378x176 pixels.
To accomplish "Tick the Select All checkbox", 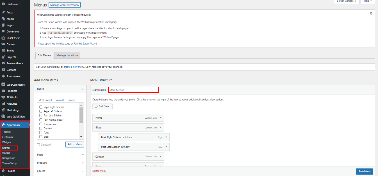I will (38, 145).
